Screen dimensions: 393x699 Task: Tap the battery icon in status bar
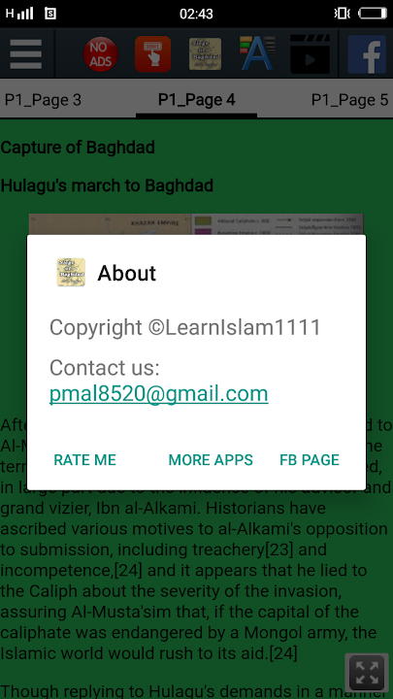coord(373,14)
